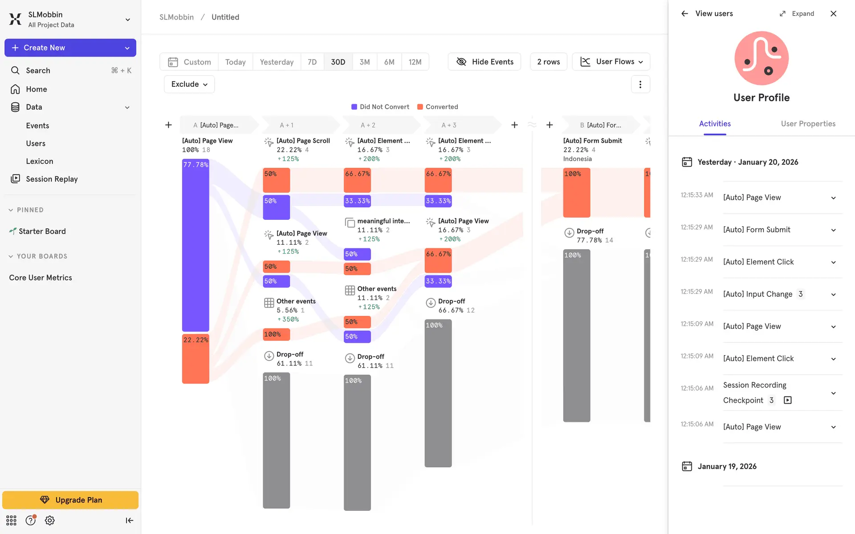Open settings gear in sidebar footer

(x=50, y=520)
